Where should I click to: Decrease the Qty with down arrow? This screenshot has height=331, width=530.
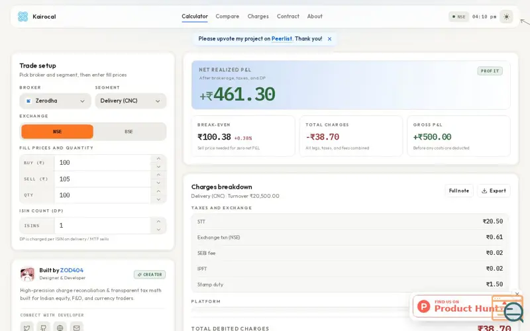tap(158, 199)
